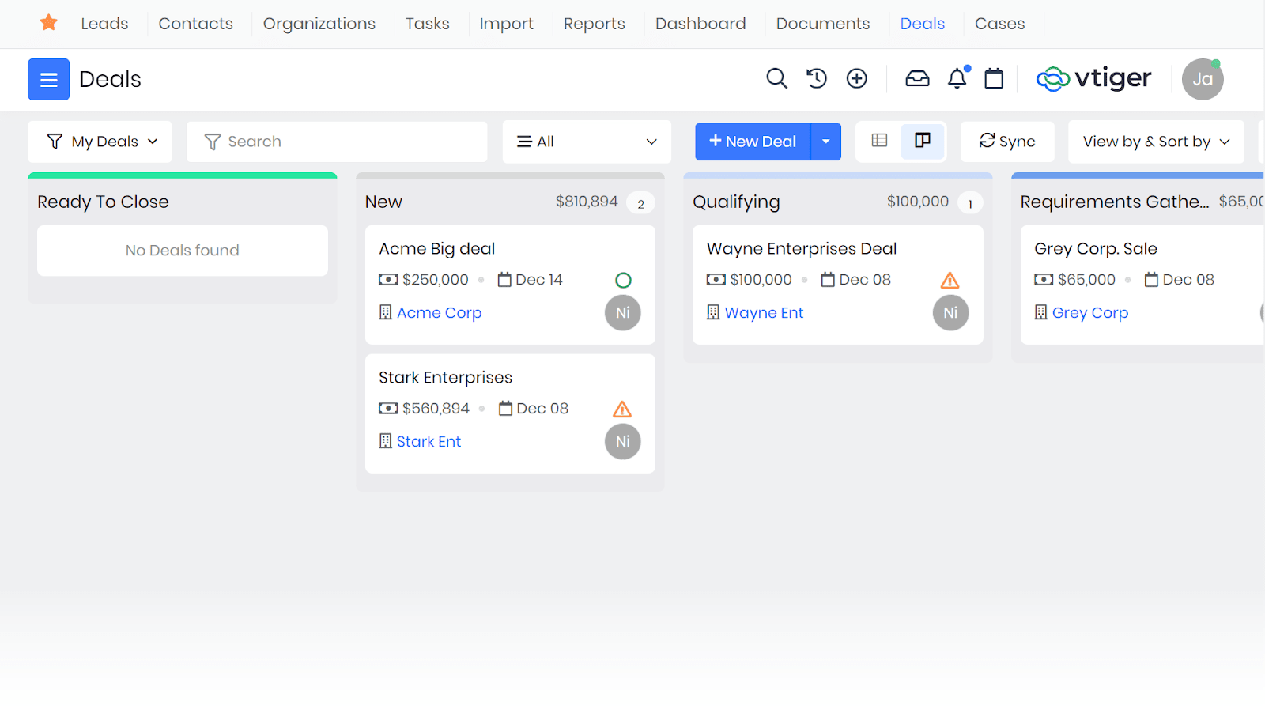Open the blue hamburger menu icon

(48, 79)
